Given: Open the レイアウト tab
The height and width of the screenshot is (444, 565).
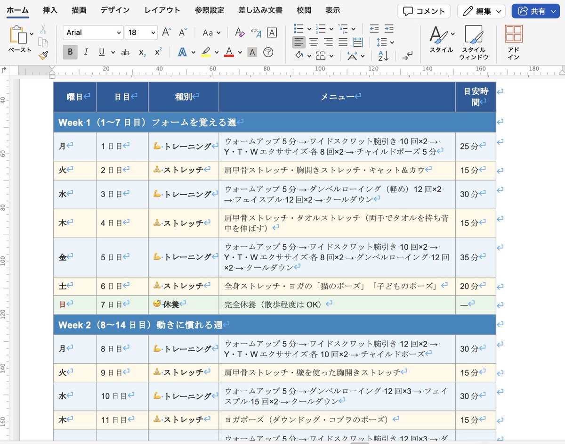Looking at the screenshot, I should coord(162,10).
